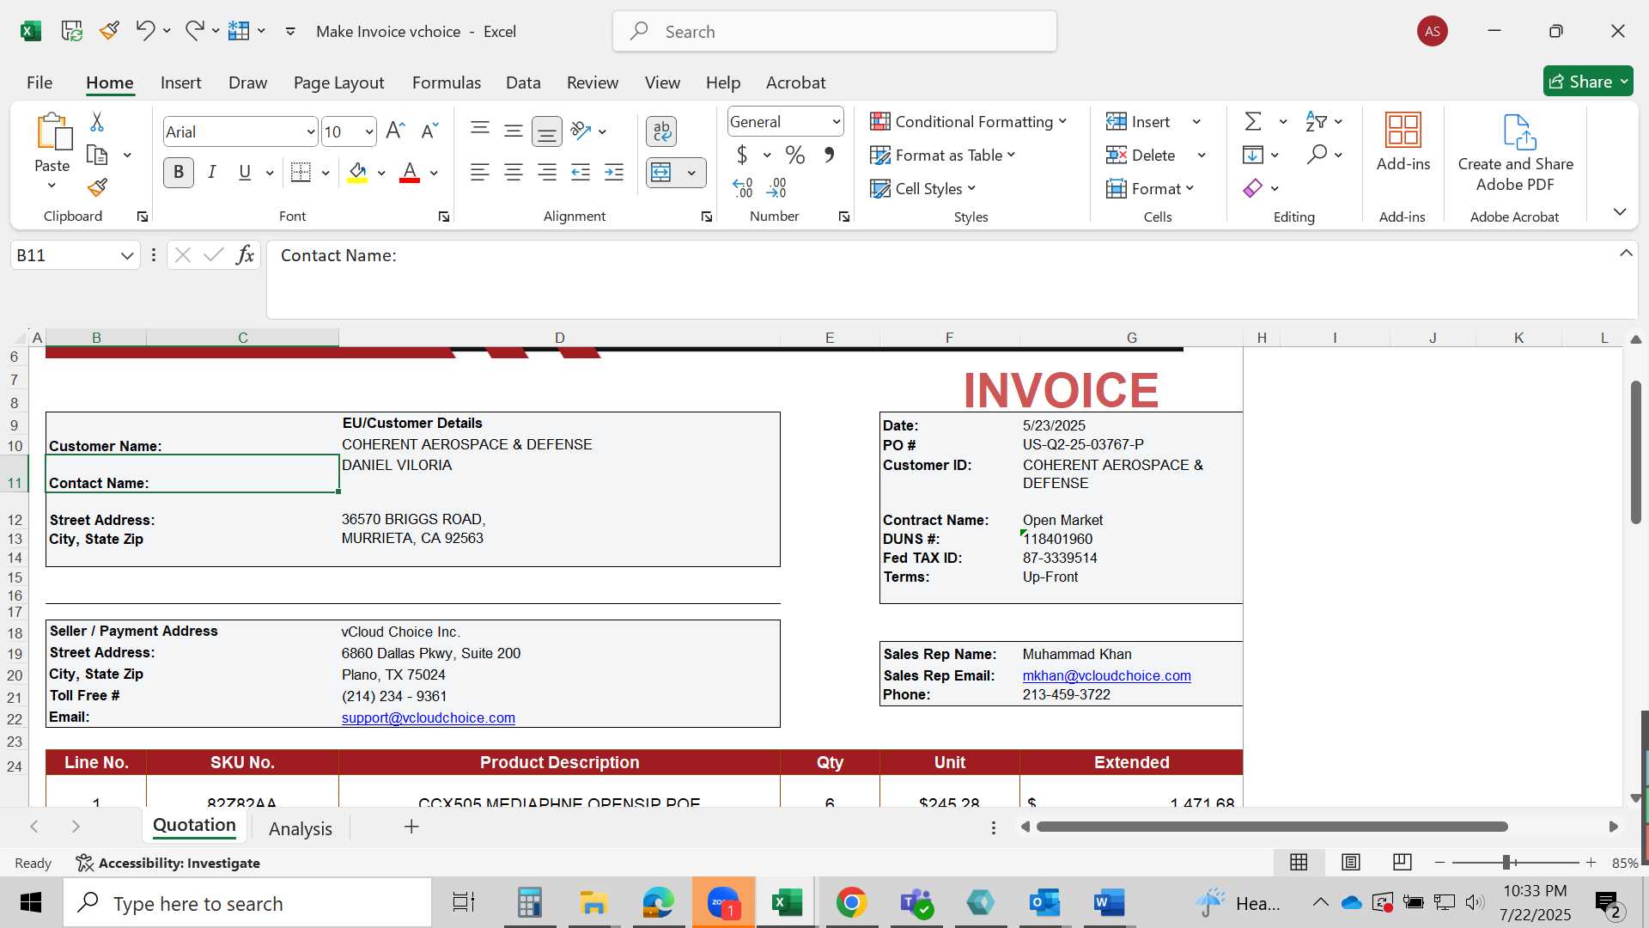Click the zoom slider handle
Viewport: 1649px width, 928px height.
(x=1506, y=862)
